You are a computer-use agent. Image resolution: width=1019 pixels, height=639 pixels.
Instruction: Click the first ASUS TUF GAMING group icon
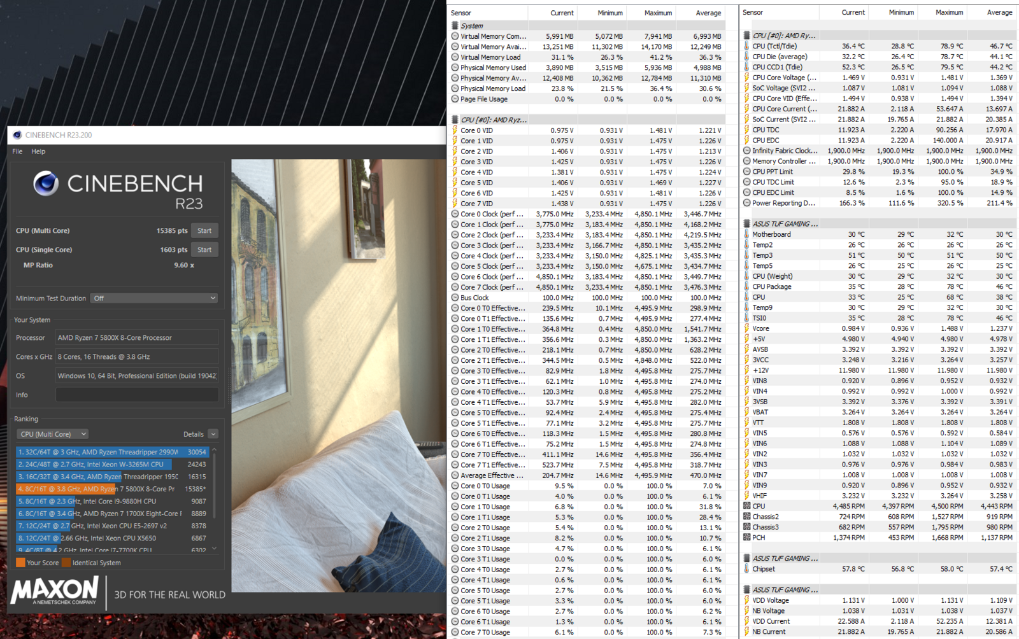click(746, 224)
